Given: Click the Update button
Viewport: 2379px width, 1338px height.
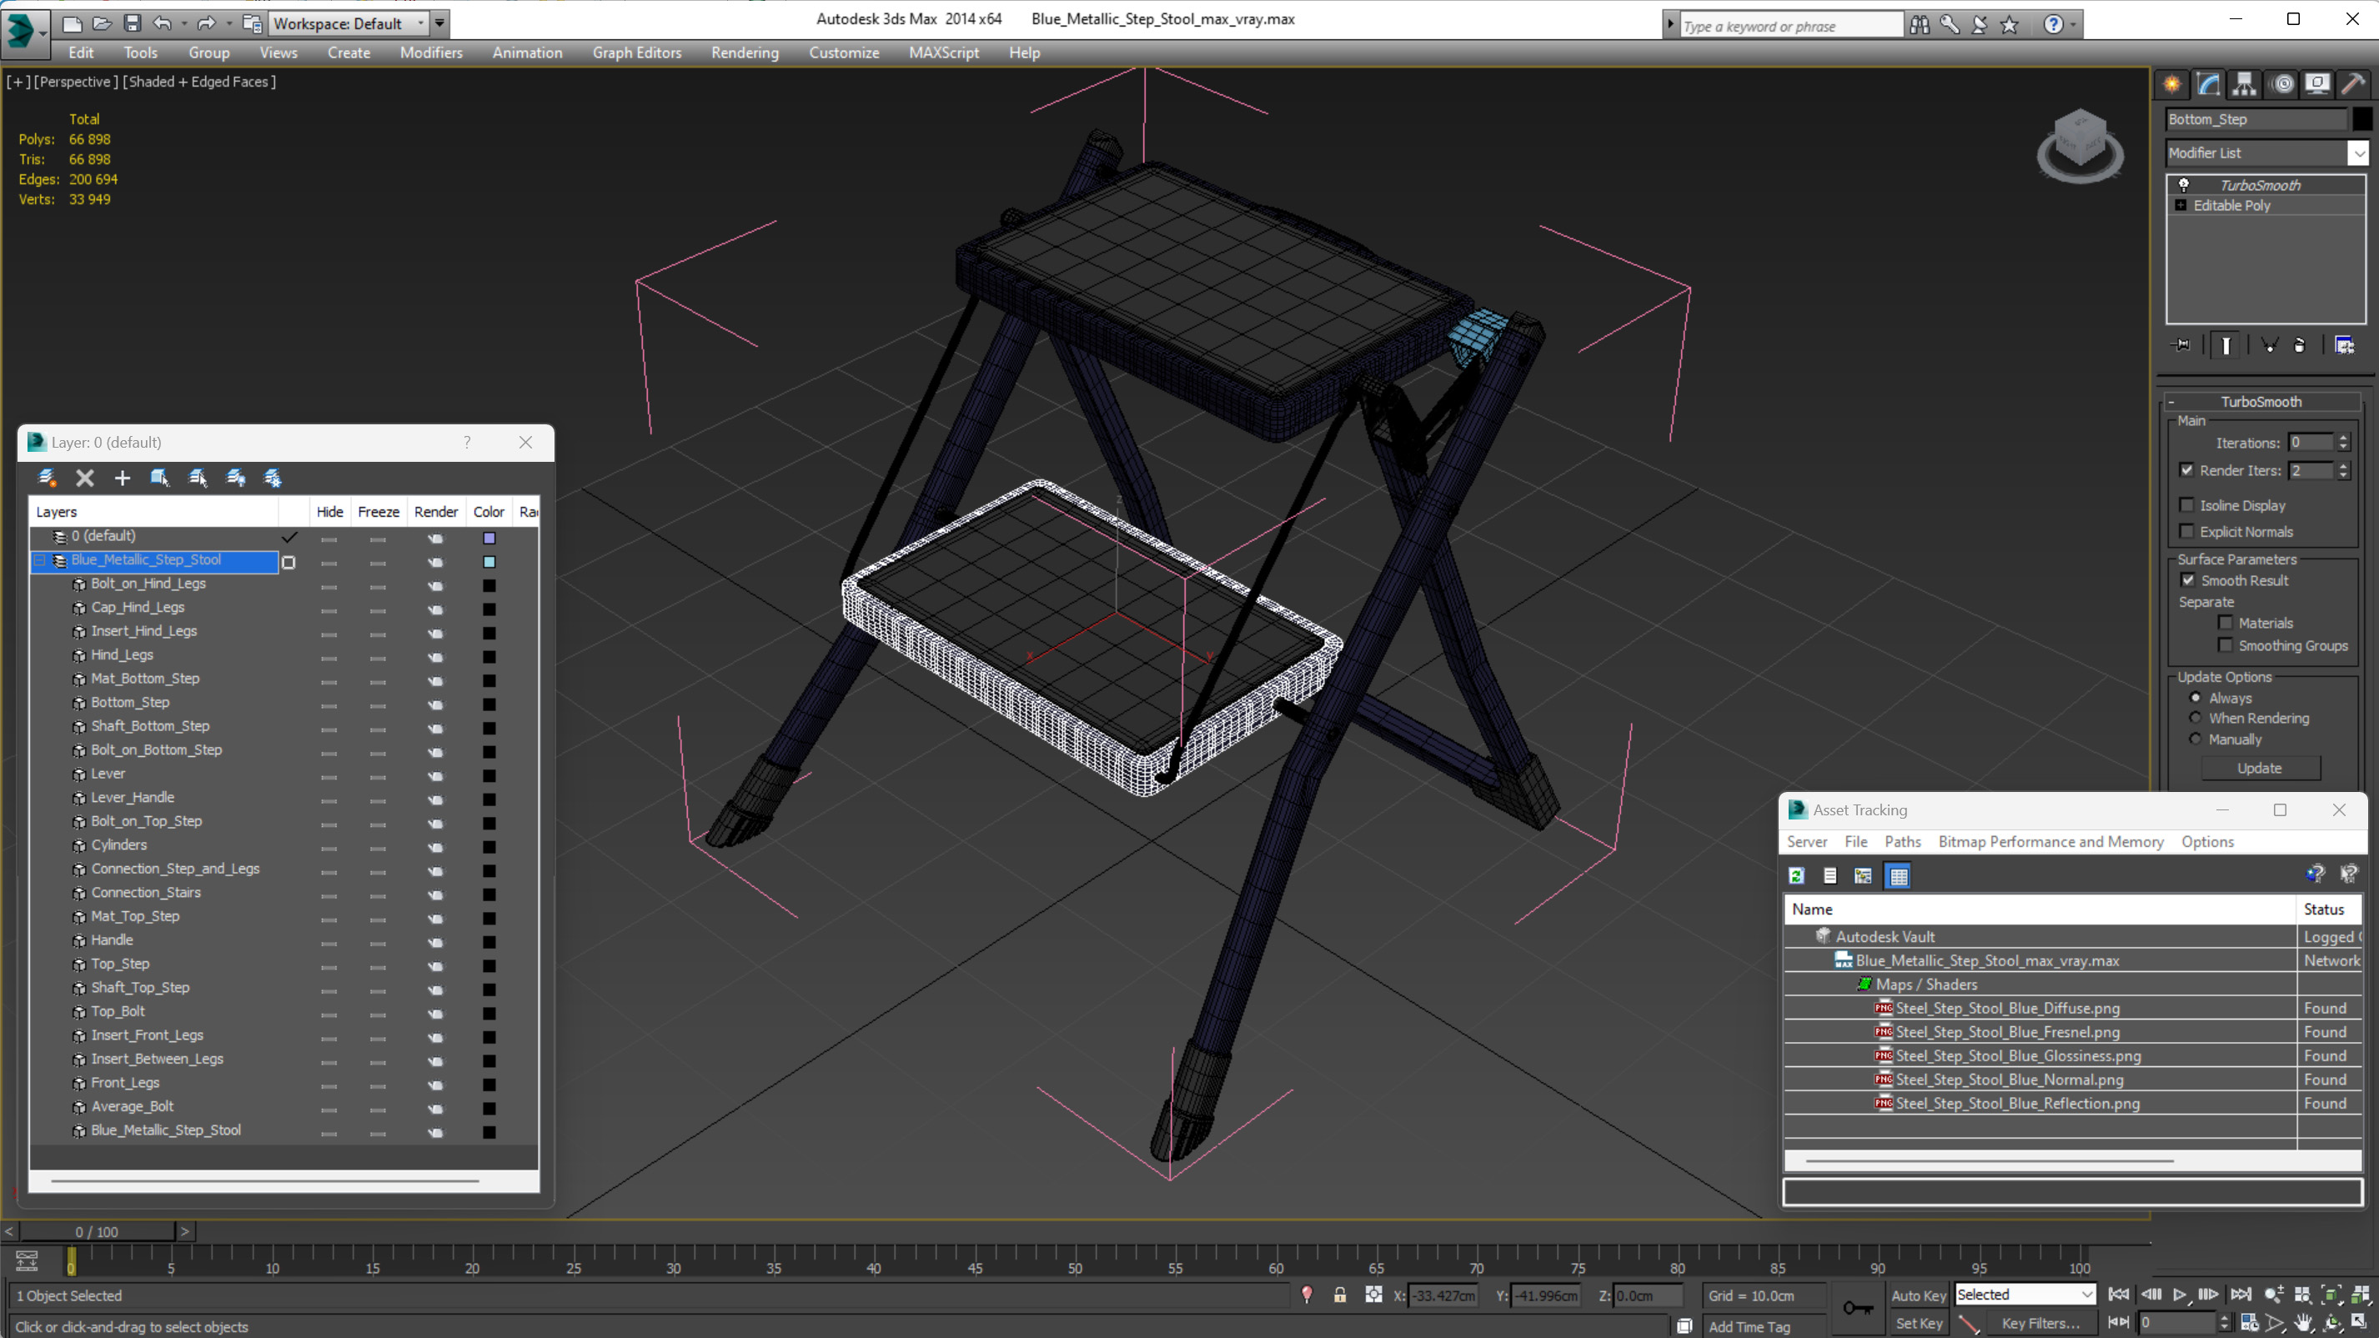Looking at the screenshot, I should click(2260, 767).
